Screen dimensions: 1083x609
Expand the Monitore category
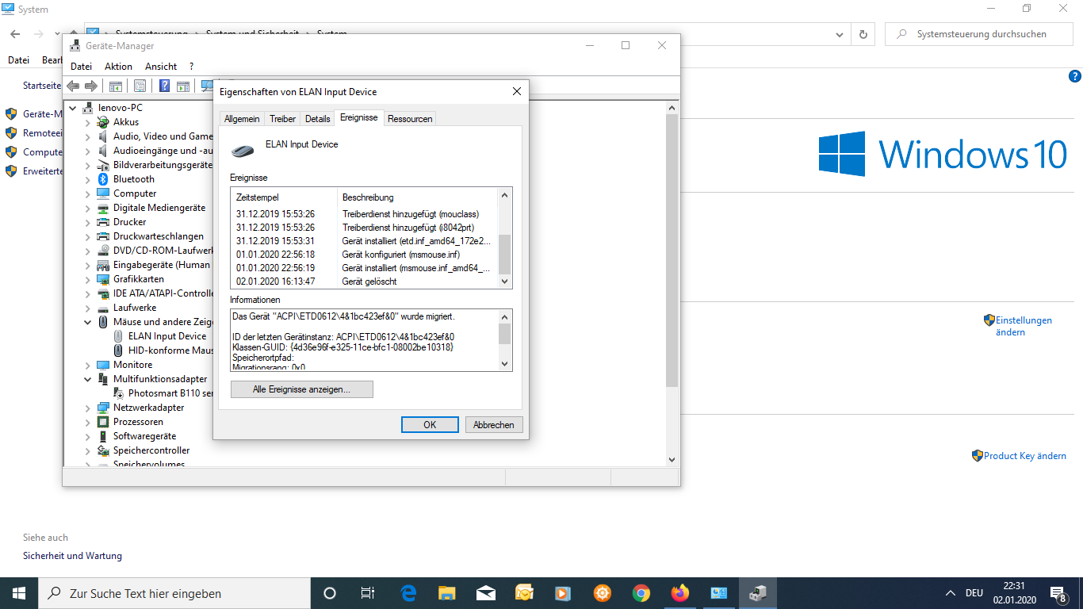click(88, 365)
